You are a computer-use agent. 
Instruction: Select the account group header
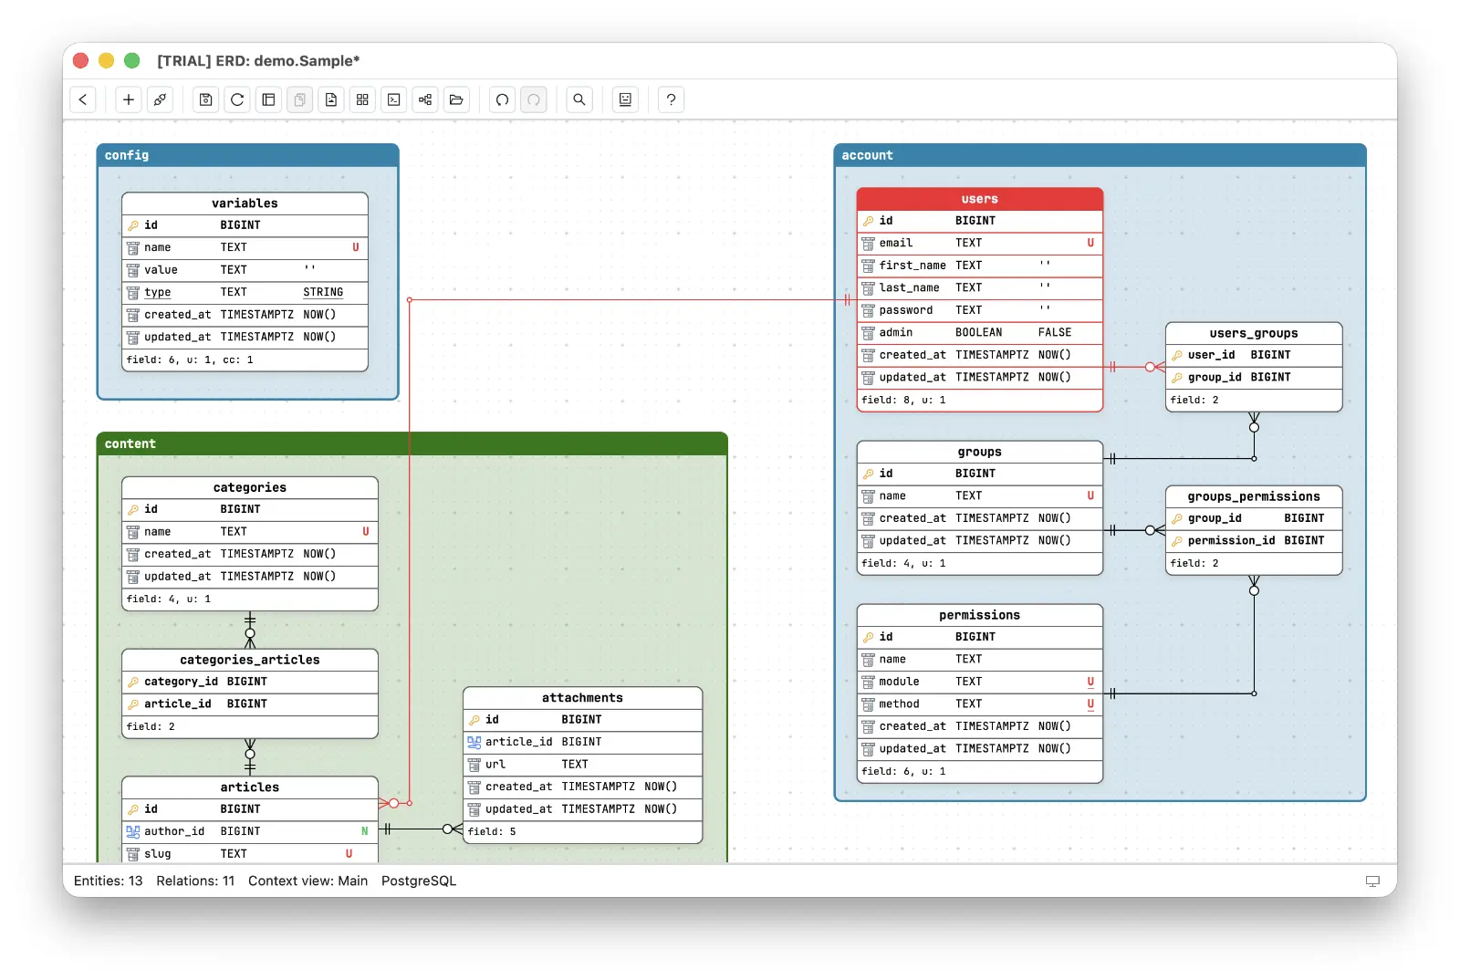(1100, 155)
